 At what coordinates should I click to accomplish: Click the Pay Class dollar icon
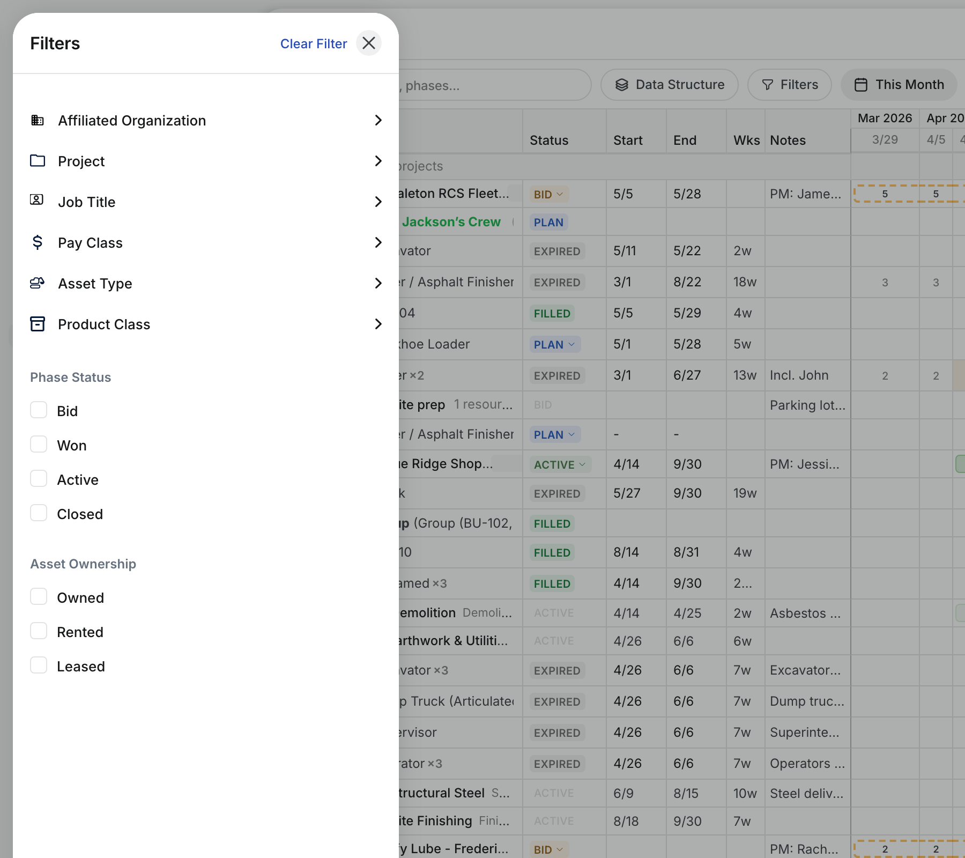pos(38,242)
